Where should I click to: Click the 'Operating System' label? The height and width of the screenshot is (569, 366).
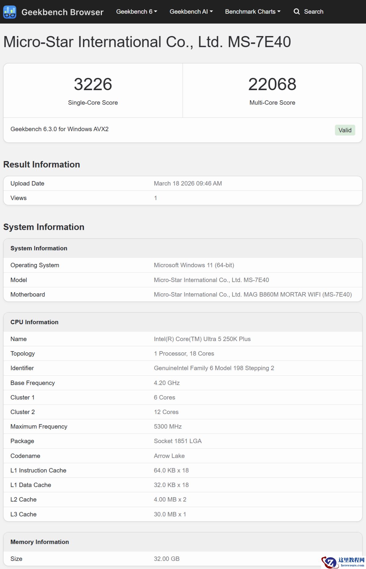coord(35,265)
